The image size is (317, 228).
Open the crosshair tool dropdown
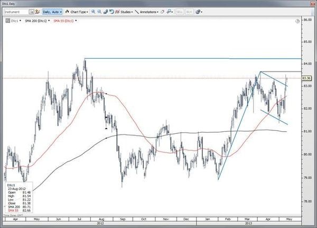[170, 12]
